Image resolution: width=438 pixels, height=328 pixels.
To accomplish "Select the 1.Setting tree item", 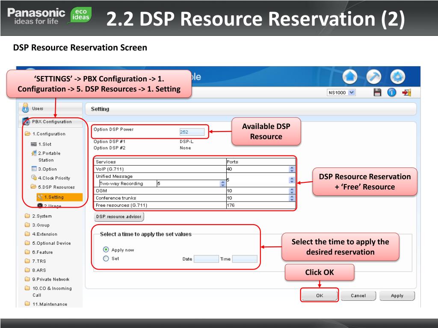I will click(x=59, y=197).
